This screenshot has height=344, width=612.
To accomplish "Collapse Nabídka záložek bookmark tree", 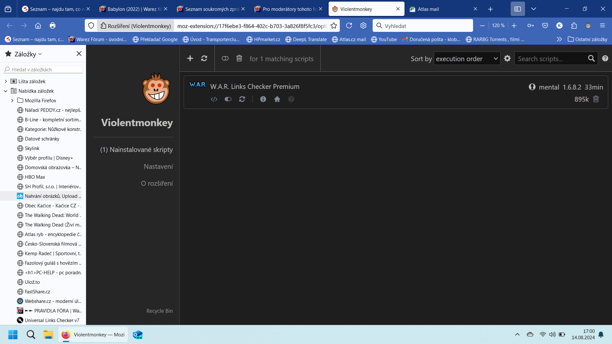I will [6, 91].
